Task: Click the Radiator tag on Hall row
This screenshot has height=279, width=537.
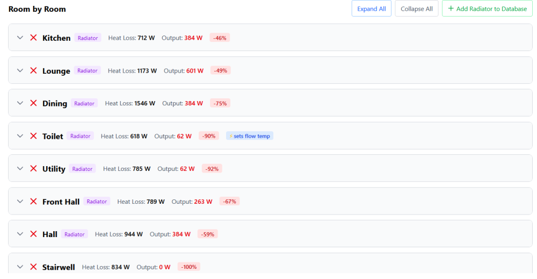Action: click(75, 234)
